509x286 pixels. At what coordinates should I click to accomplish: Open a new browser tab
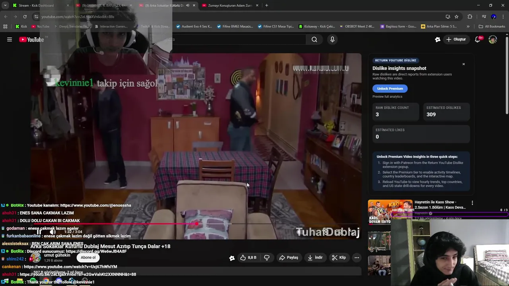tap(266, 6)
